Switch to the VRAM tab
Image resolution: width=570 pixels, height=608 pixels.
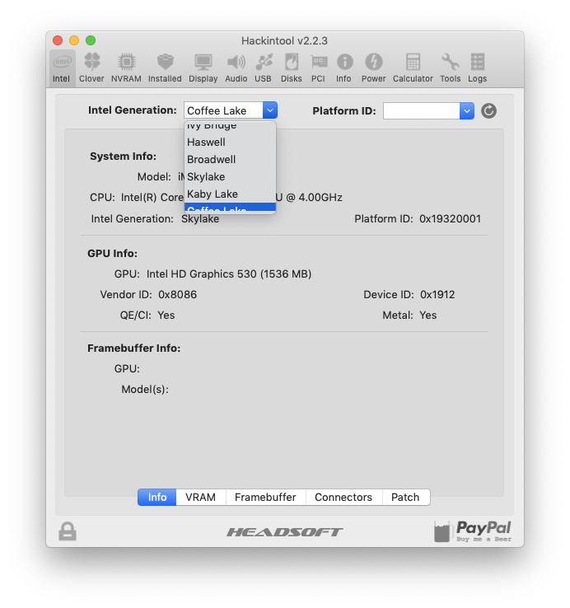tap(201, 497)
